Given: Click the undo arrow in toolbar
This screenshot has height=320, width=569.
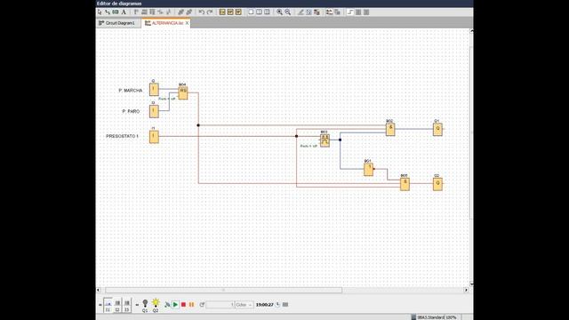Looking at the screenshot, I should click(202, 12).
